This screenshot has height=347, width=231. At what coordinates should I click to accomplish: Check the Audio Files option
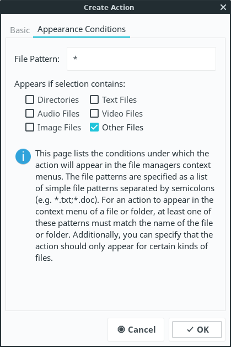pyautogui.click(x=30, y=113)
